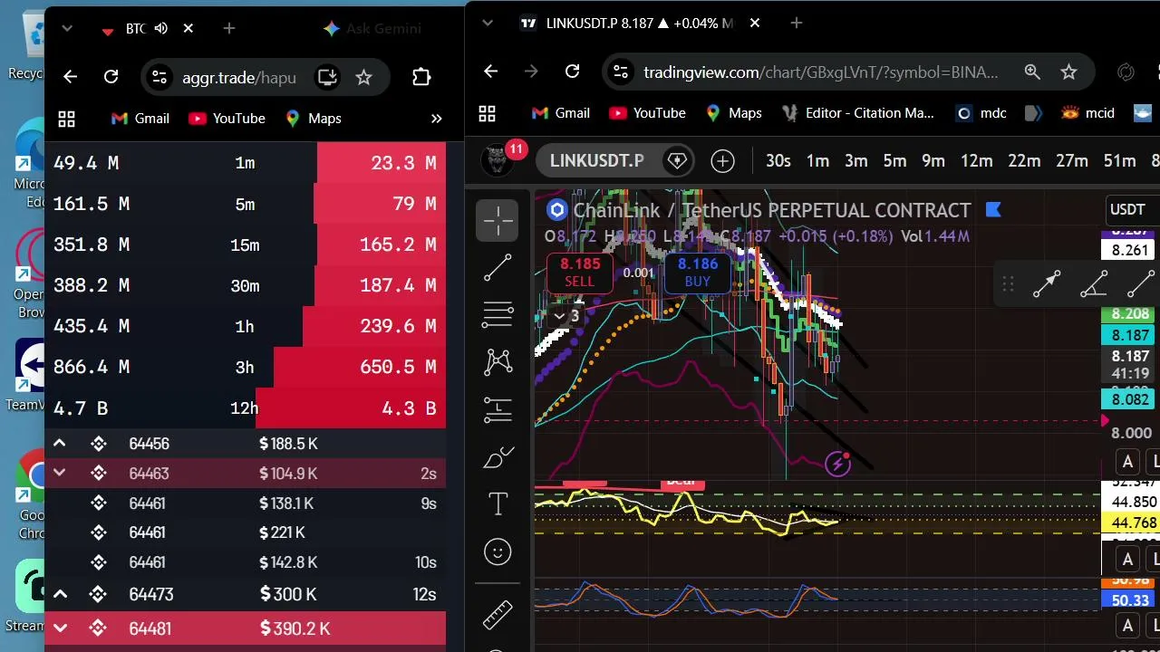Open a new tab in the TradingView window
The height and width of the screenshot is (652, 1160).
pyautogui.click(x=797, y=24)
